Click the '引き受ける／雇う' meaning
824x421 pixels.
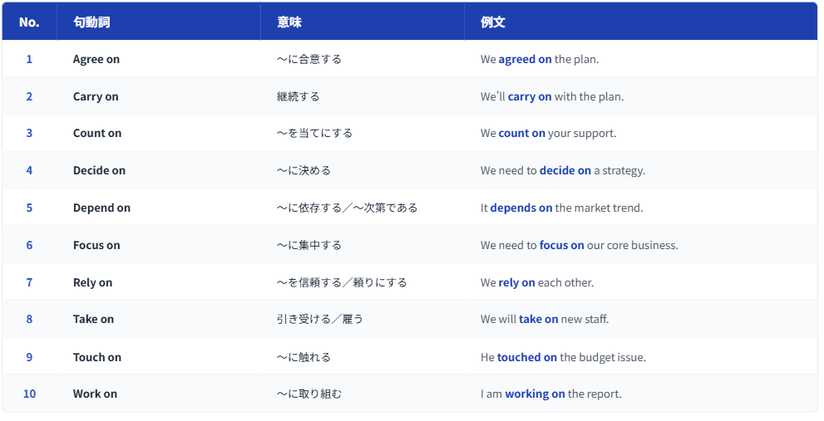pyautogui.click(x=319, y=320)
